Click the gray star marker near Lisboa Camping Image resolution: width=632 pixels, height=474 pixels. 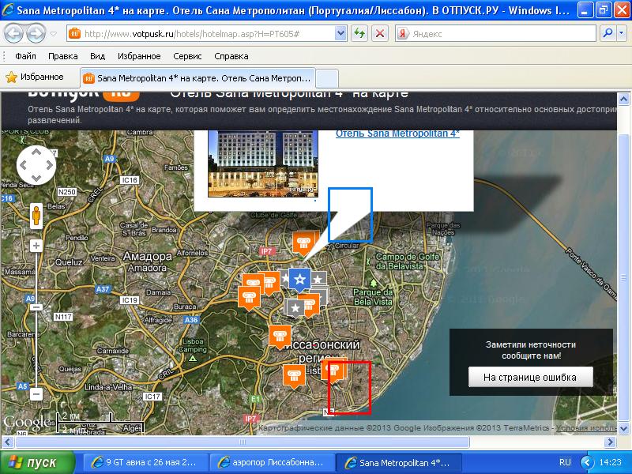pos(295,309)
